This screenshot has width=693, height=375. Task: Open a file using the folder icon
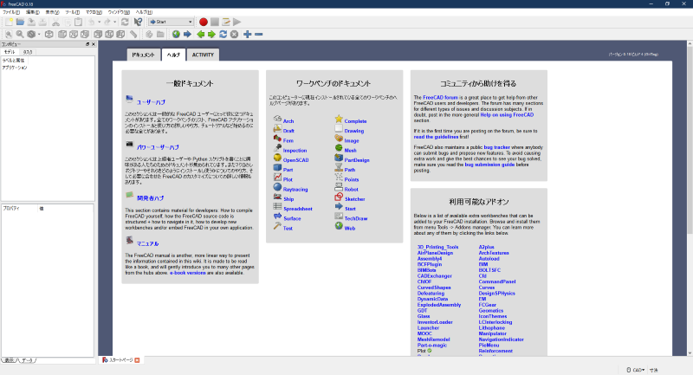(x=20, y=23)
